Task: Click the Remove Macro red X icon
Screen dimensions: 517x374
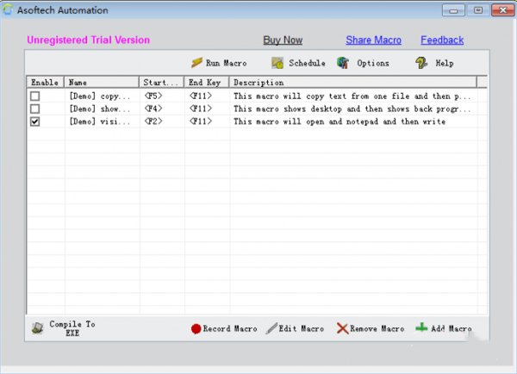Action: (x=342, y=328)
